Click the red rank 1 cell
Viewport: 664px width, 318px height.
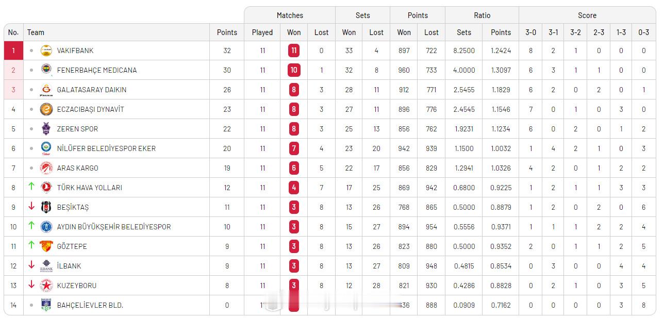tap(13, 51)
